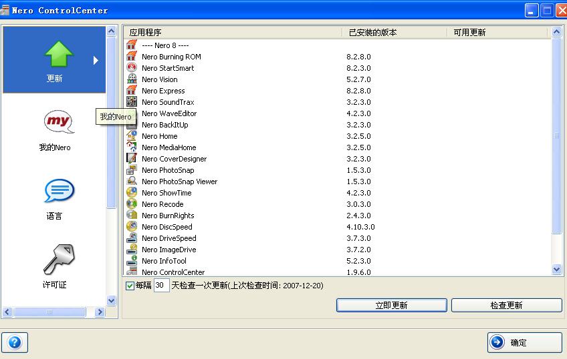
Task: Click the sidebar vertical scroll-up arrow
Action: [x=112, y=31]
